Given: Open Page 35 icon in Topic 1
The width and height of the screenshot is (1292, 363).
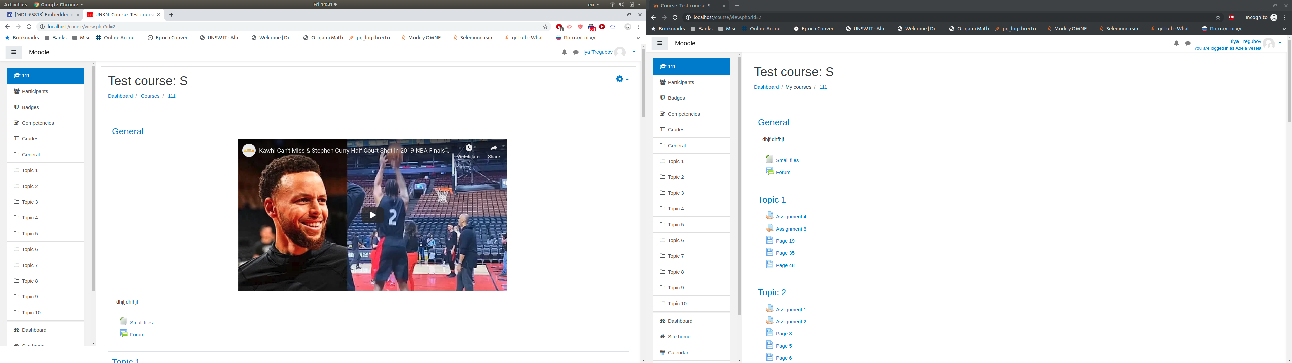Looking at the screenshot, I should (x=769, y=252).
